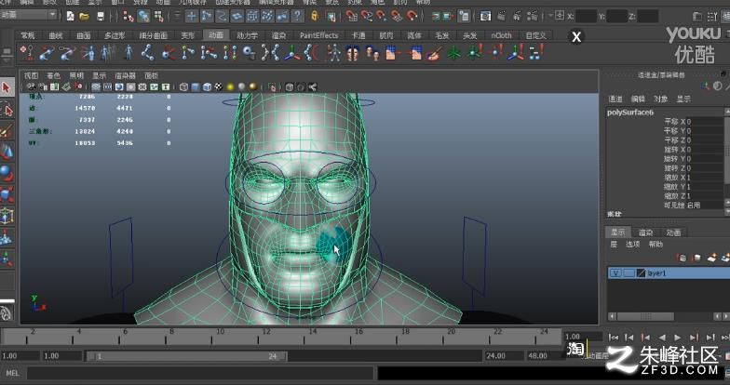Select by object type mode icon

pos(143,17)
